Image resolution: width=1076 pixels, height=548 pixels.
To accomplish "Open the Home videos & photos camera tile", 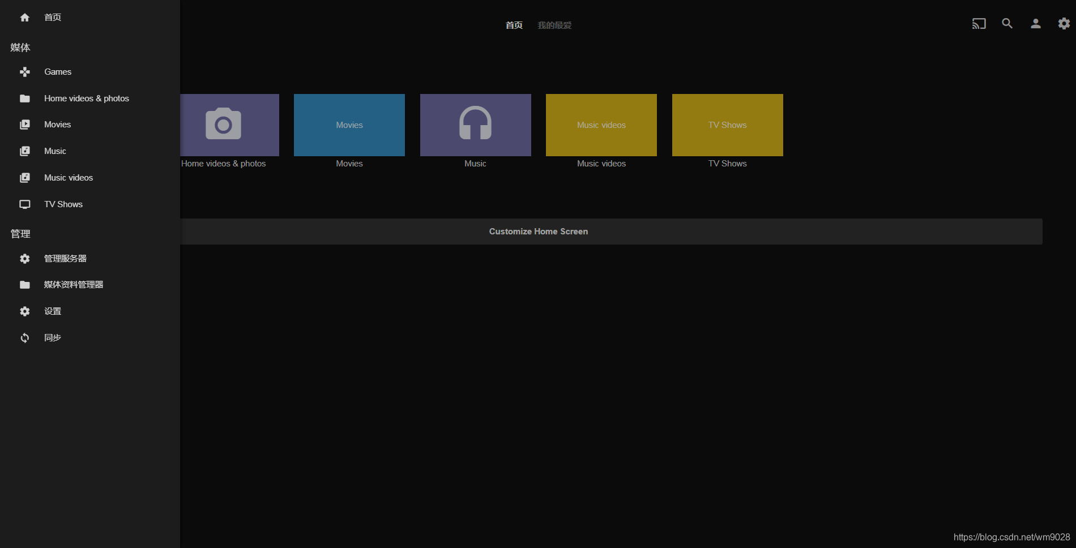I will [x=229, y=125].
